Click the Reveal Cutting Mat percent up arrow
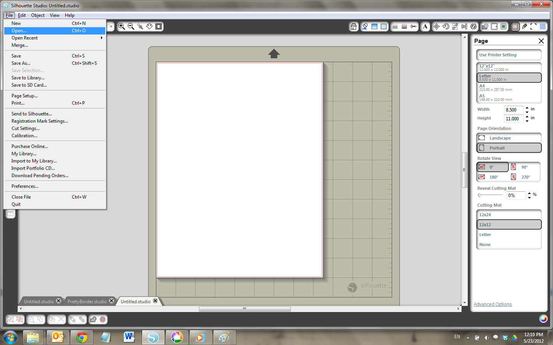Viewport: 553px width, 345px height. [x=529, y=193]
